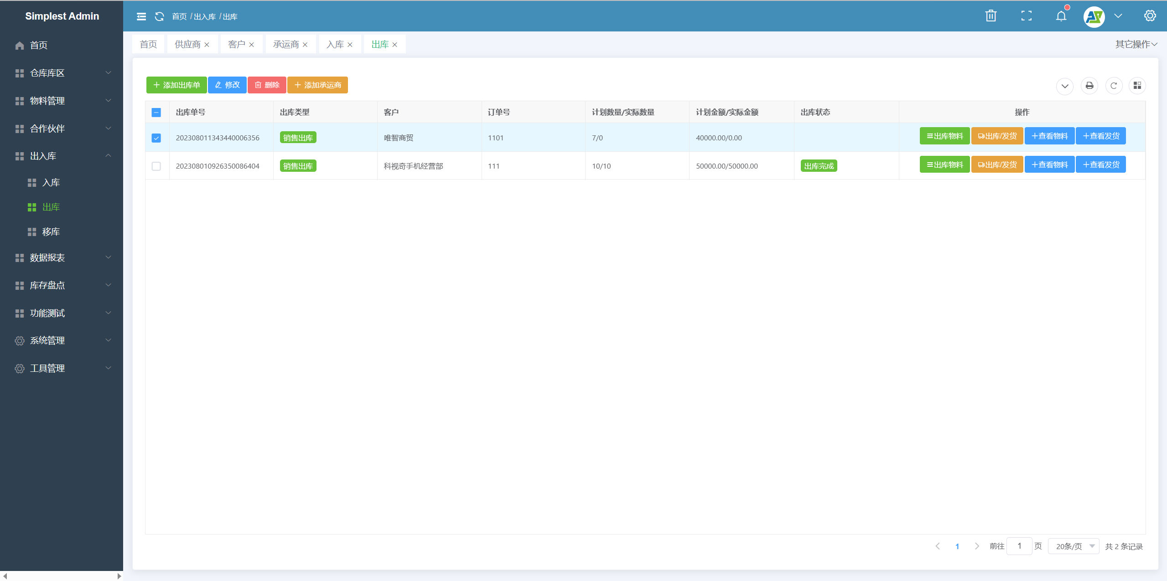Open the 20条/页 page size dropdown
The width and height of the screenshot is (1167, 581).
(1074, 546)
